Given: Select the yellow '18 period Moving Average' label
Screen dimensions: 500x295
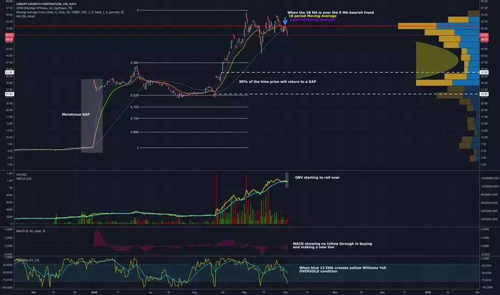Looking at the screenshot, I should coord(312,16).
